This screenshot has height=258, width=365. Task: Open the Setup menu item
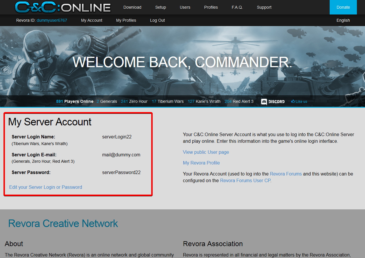[x=160, y=7]
